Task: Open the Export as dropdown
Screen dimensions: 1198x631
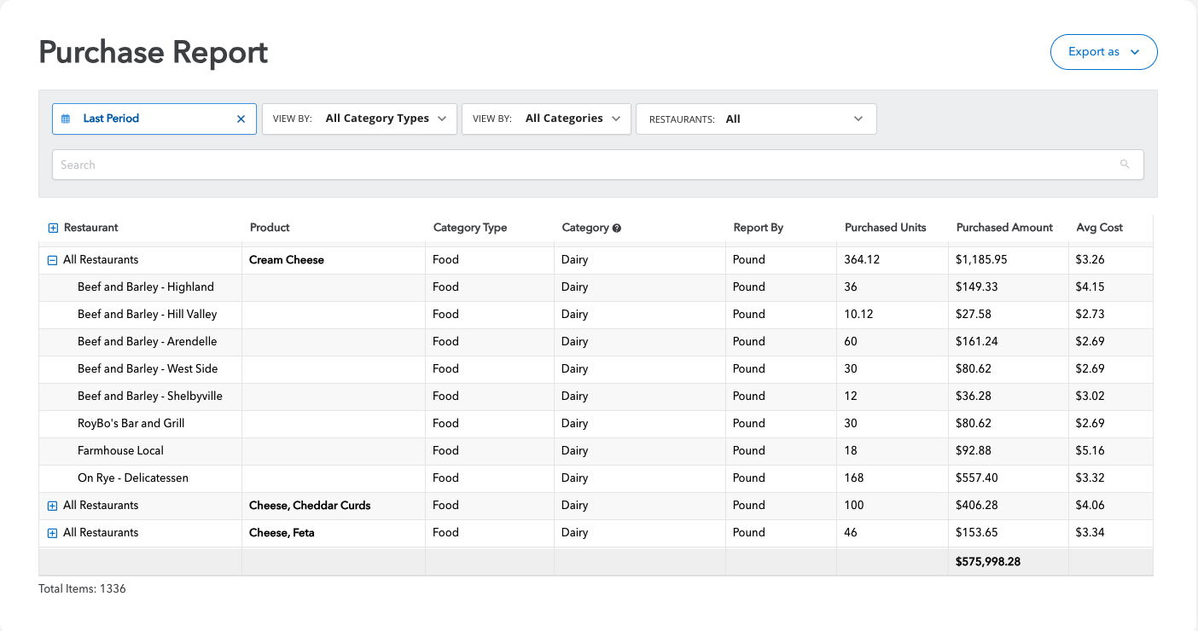Action: (1103, 52)
